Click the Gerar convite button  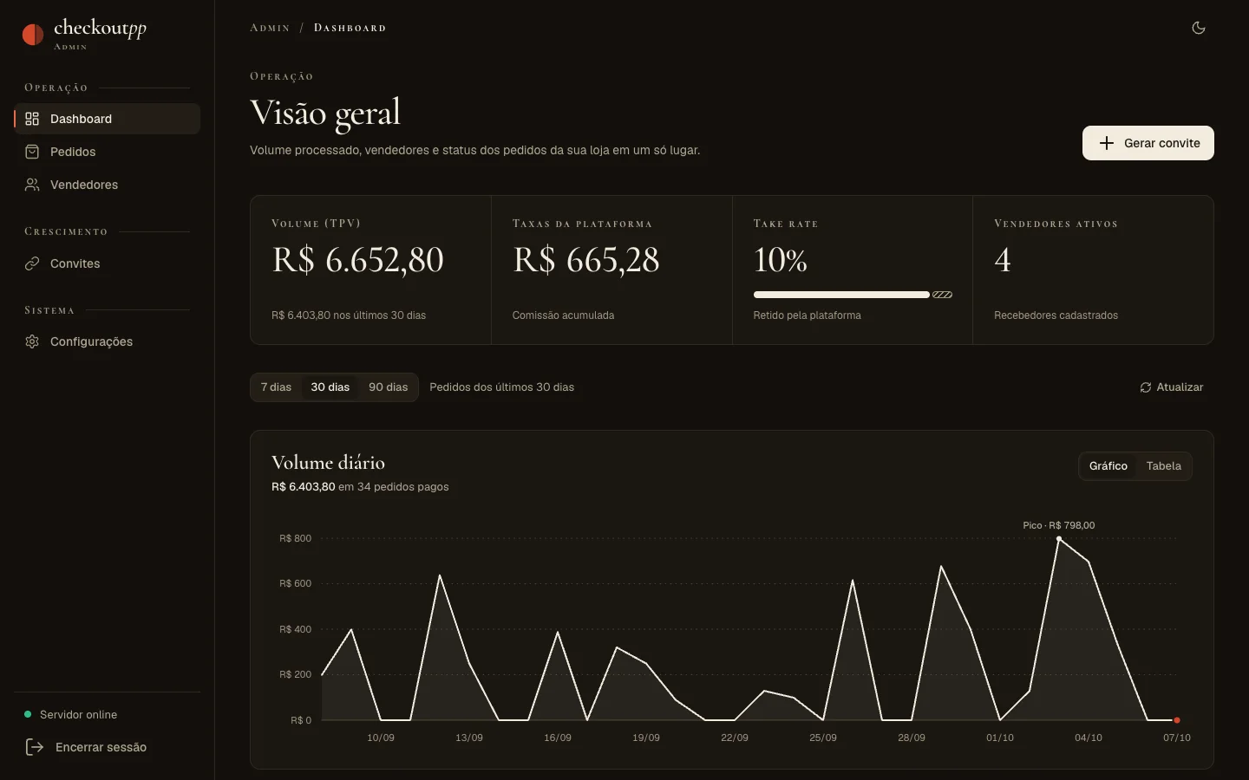pyautogui.click(x=1148, y=143)
